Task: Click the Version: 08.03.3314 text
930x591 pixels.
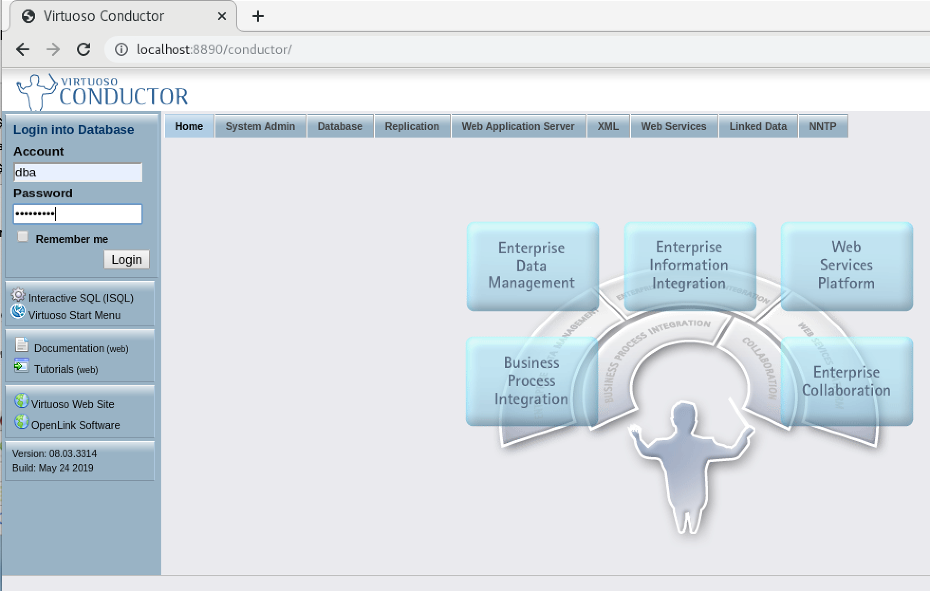Action: coord(55,453)
